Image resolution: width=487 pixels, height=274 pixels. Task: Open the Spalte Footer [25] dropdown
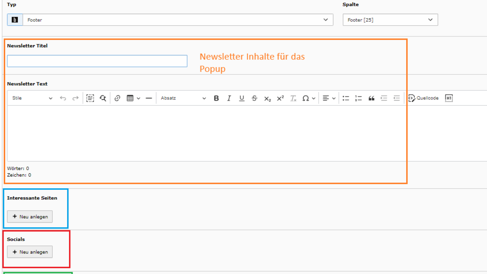(x=390, y=20)
